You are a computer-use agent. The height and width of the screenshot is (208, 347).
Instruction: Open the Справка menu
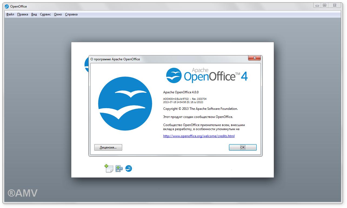[71, 14]
